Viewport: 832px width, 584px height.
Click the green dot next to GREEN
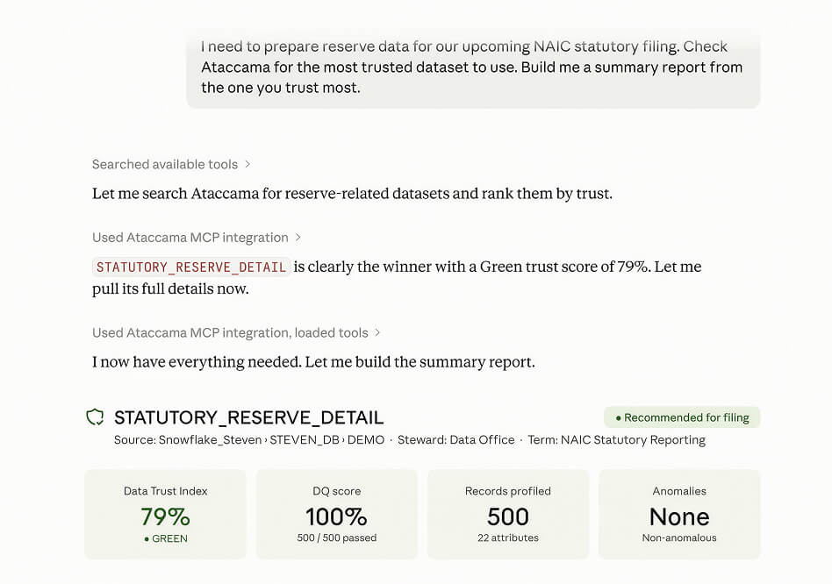(147, 539)
